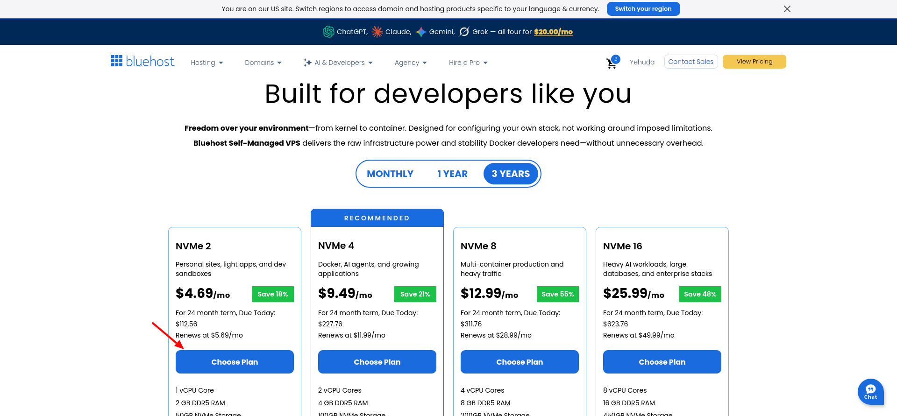Click the Save 21% badge

point(415,294)
